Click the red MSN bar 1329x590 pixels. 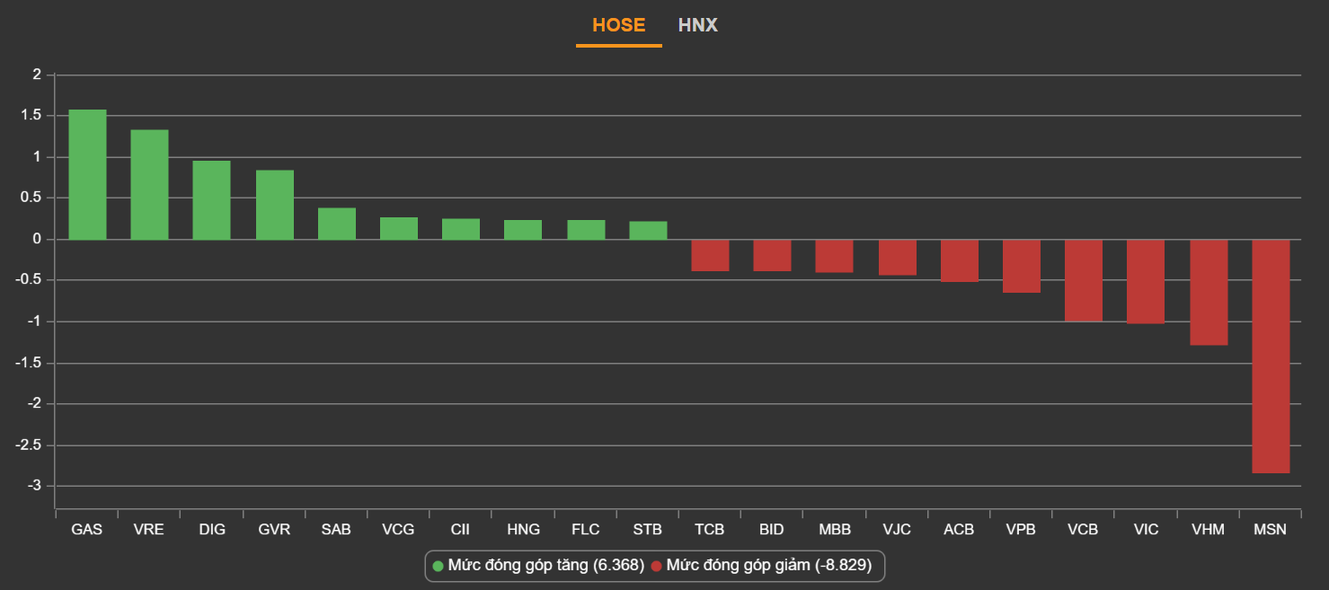coord(1271,356)
